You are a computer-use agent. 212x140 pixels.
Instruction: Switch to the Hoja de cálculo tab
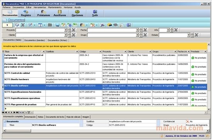73,117
